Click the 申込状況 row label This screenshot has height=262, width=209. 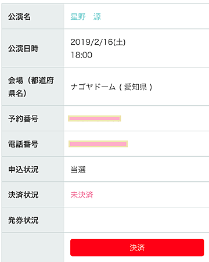[23, 170]
